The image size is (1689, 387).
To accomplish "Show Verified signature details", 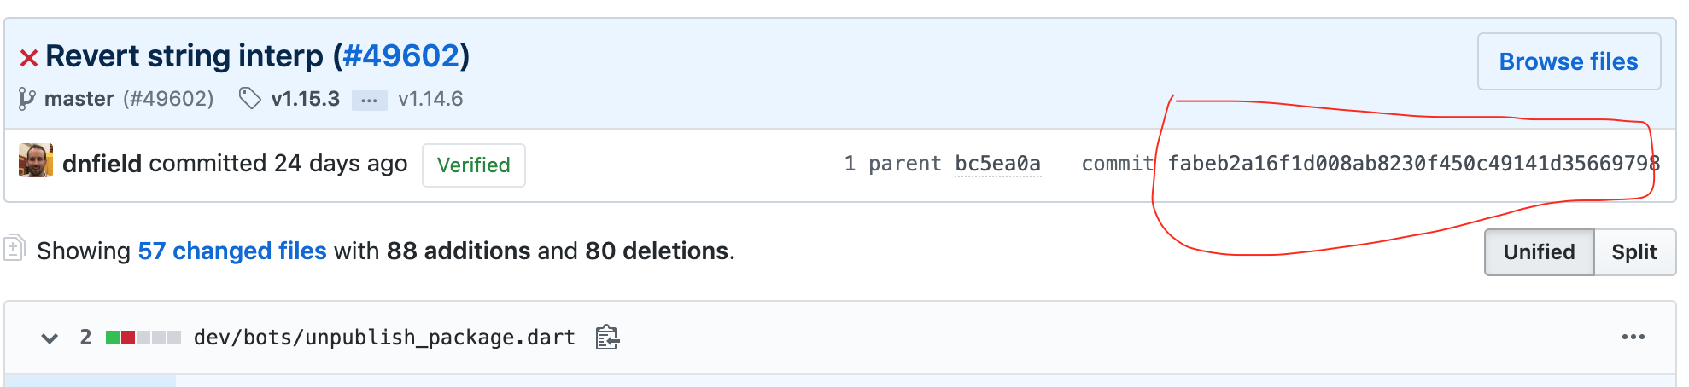I will tap(473, 165).
